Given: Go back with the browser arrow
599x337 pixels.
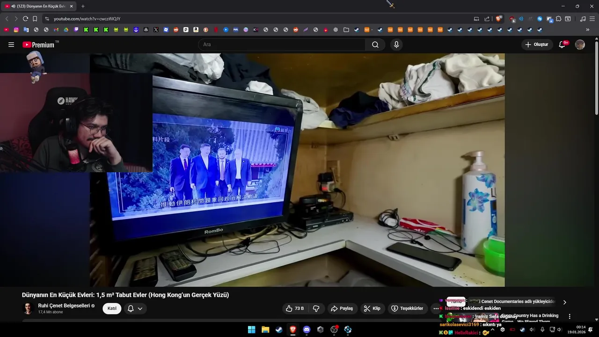Looking at the screenshot, I should 7,19.
